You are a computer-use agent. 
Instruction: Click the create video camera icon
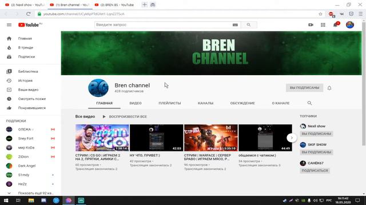pyautogui.click(x=311, y=25)
